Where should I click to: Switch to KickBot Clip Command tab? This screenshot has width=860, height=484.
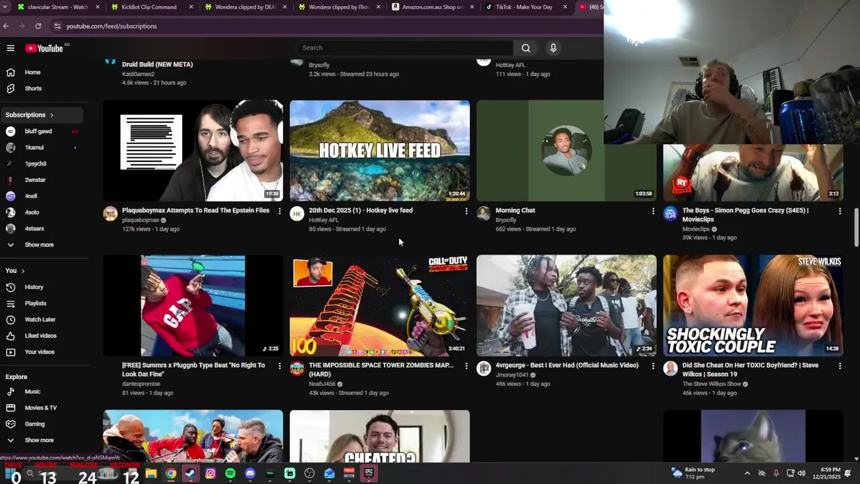[x=152, y=7]
